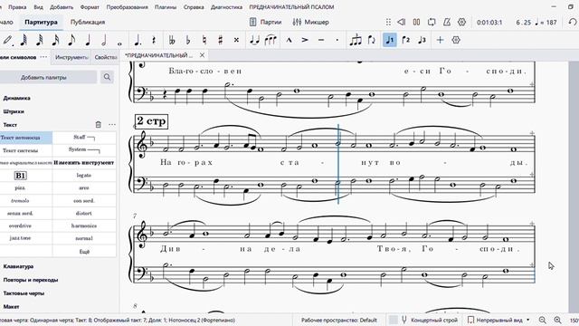Image resolution: width=579 pixels, height=326 pixels.
Task: Add a tie between notes
Action: pos(254,40)
